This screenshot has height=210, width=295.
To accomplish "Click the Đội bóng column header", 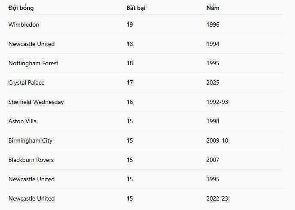I will pyautogui.click(x=21, y=8).
